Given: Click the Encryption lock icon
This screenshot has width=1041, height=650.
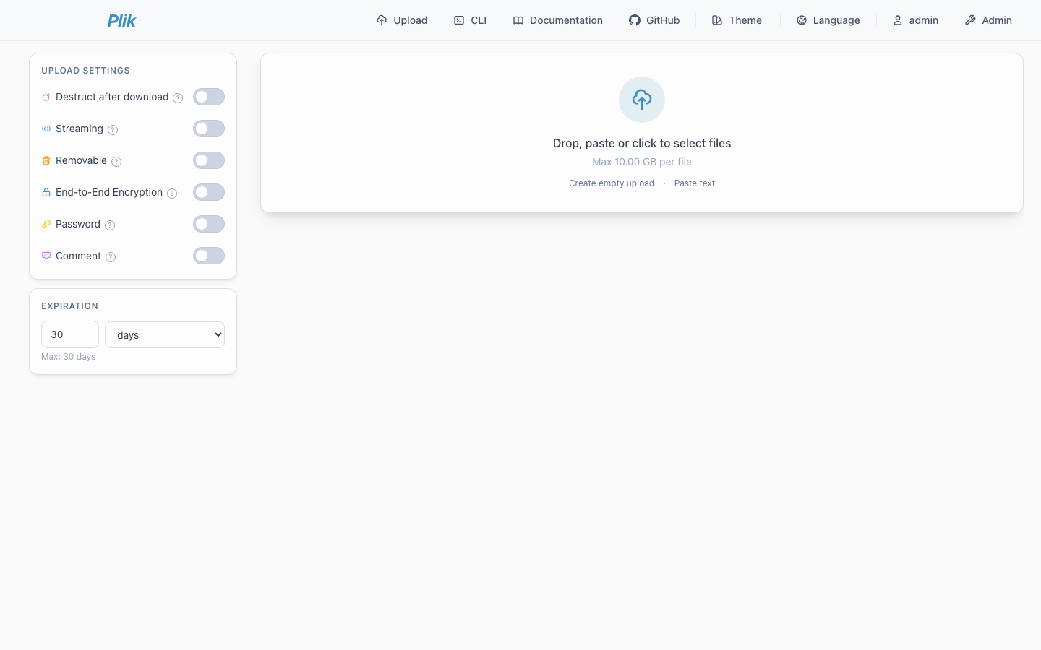Looking at the screenshot, I should tap(46, 193).
